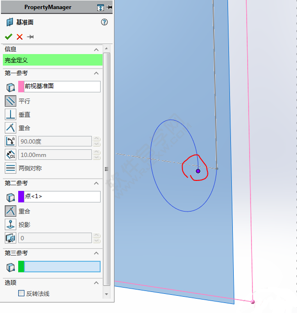
Task: Click the pink swatch of first reference
Action: (x=21, y=87)
